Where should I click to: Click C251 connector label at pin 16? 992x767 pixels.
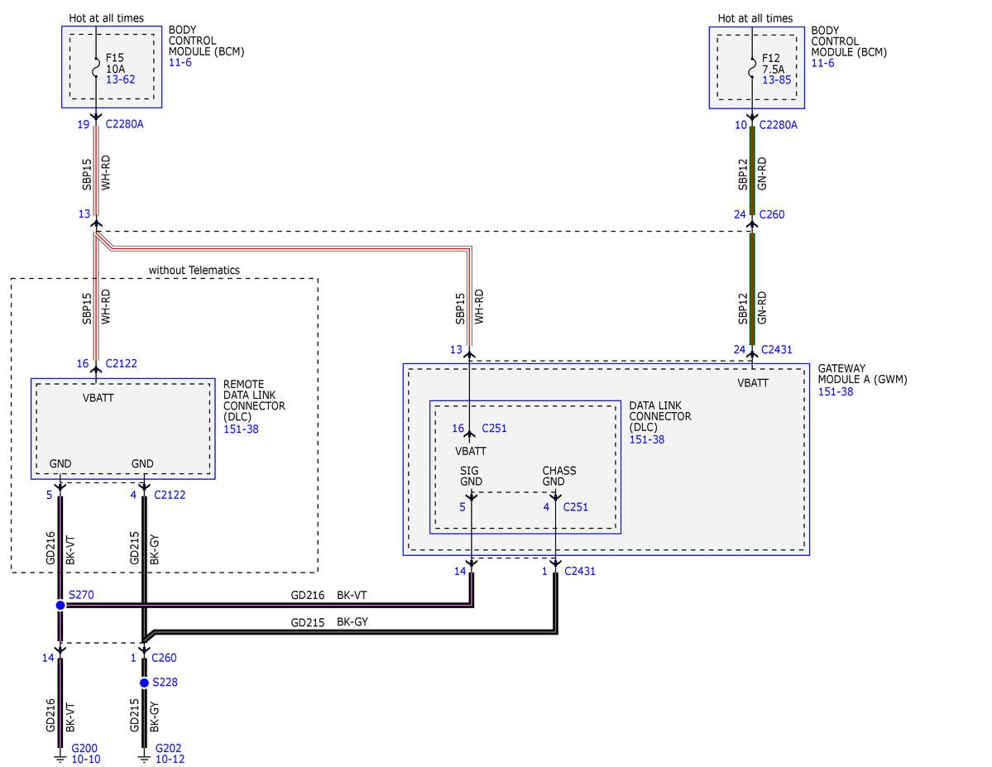(x=494, y=429)
